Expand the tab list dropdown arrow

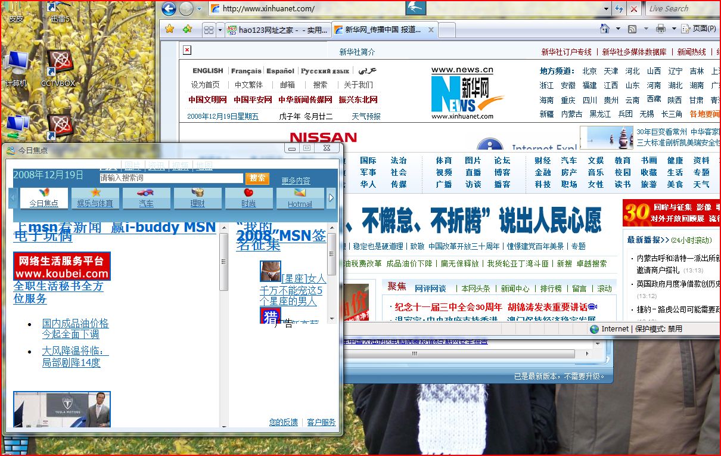(x=220, y=29)
